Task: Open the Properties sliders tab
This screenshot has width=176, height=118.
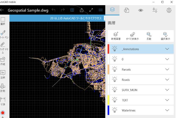Action: pyautogui.click(x=155, y=10)
